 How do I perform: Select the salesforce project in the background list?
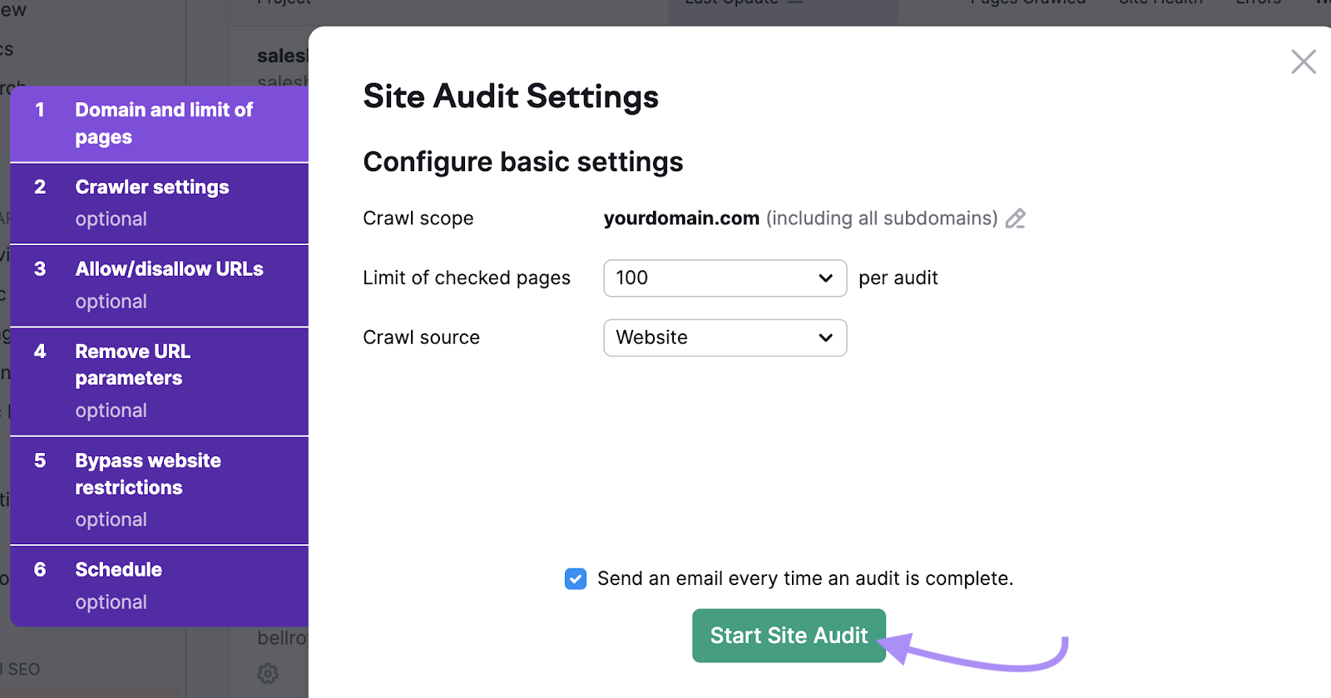282,57
